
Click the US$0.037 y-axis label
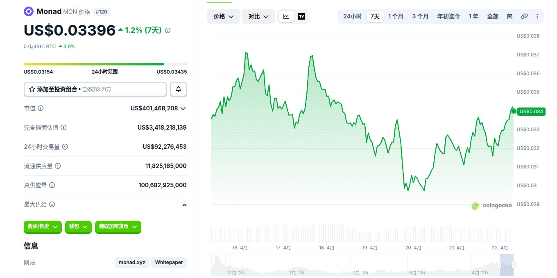point(528,55)
